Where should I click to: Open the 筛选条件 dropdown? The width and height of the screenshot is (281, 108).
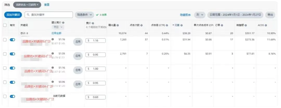coord(84,15)
